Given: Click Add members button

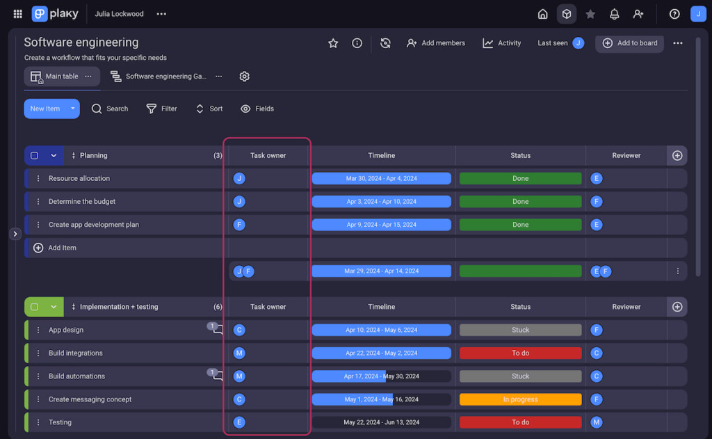Looking at the screenshot, I should (x=436, y=43).
